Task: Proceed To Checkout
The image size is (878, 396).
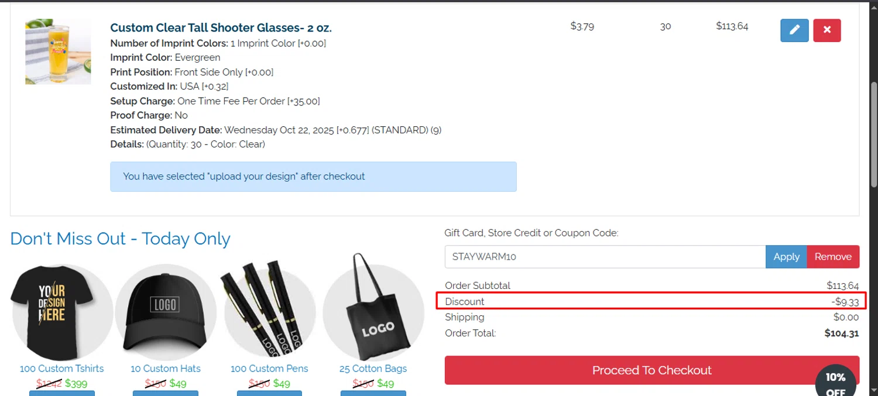Action: (x=651, y=370)
